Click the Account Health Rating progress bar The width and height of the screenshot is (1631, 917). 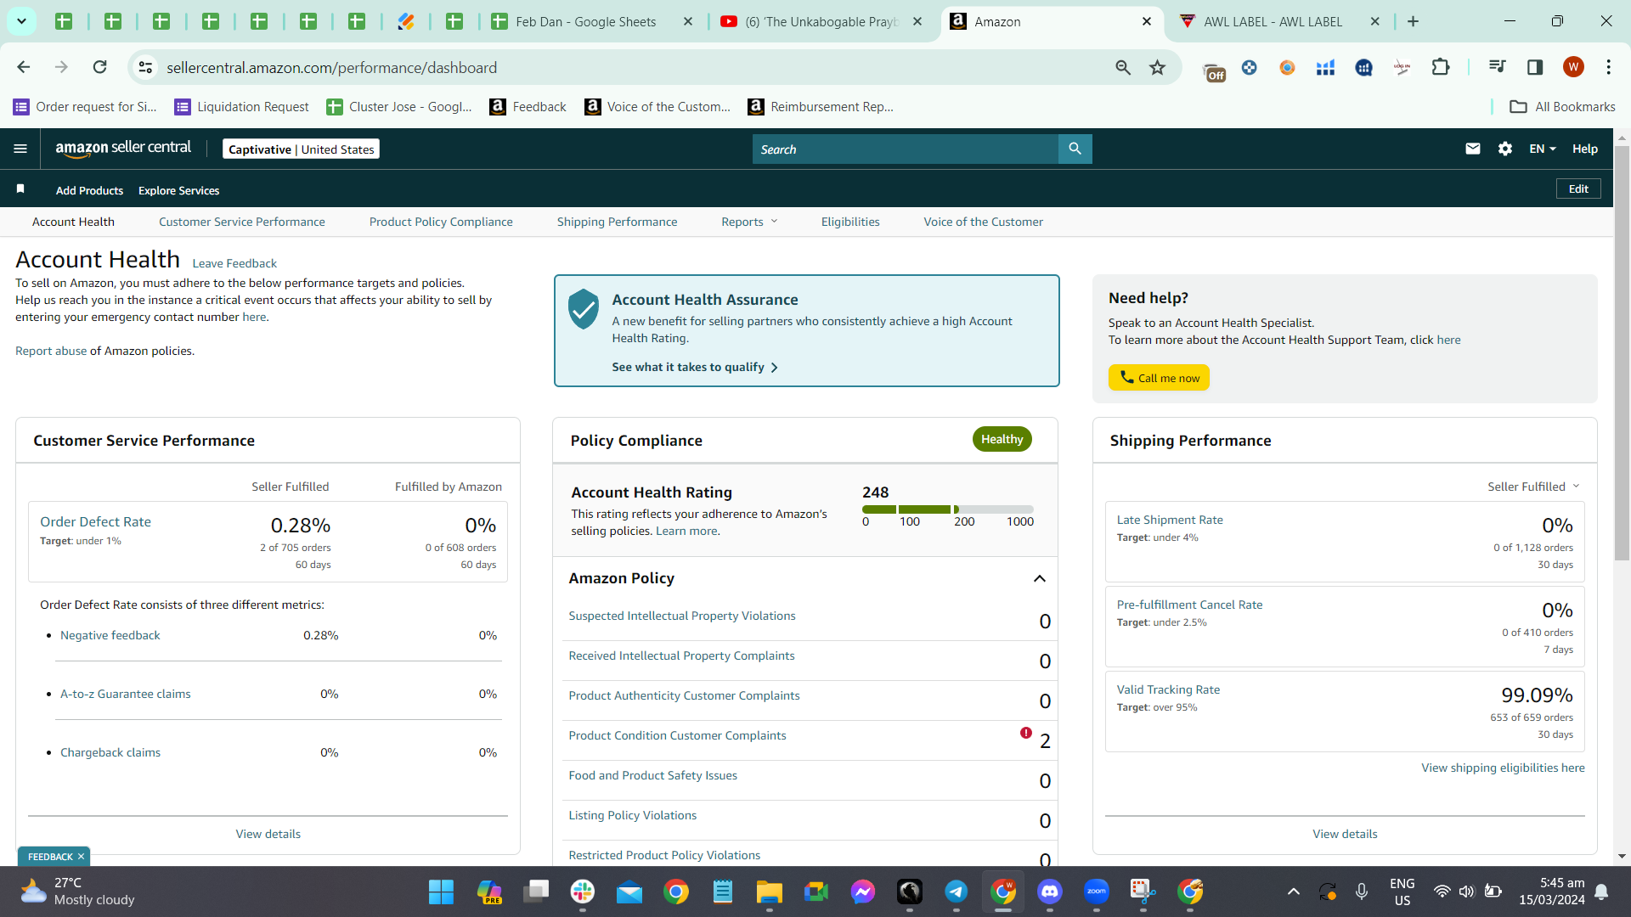coord(948,509)
